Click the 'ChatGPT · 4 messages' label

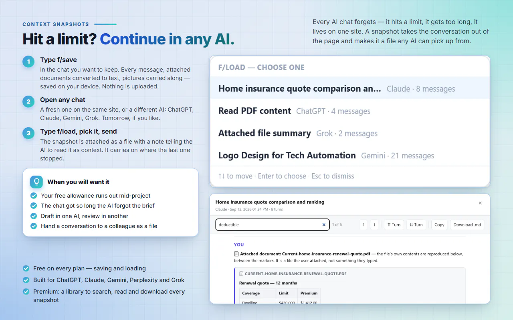(x=333, y=111)
